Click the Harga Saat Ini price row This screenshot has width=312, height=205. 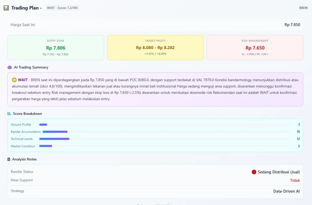pyautogui.click(x=155, y=25)
